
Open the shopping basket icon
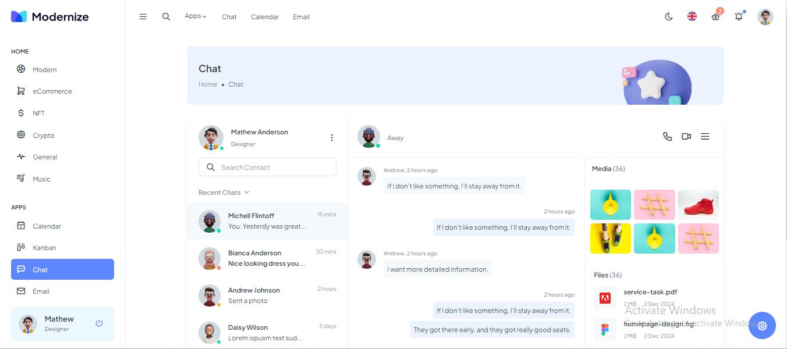coord(715,17)
